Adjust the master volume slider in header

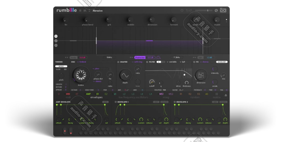pyautogui.click(x=204, y=11)
